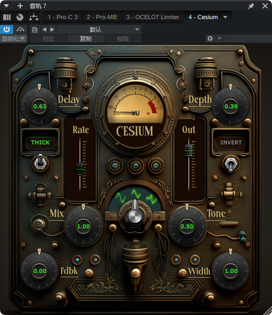Viewport: 272px width, 315px height.
Task: Open the preset file menu icon
Action: click(35, 30)
